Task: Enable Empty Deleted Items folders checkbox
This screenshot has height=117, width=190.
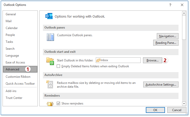Action: (58, 66)
